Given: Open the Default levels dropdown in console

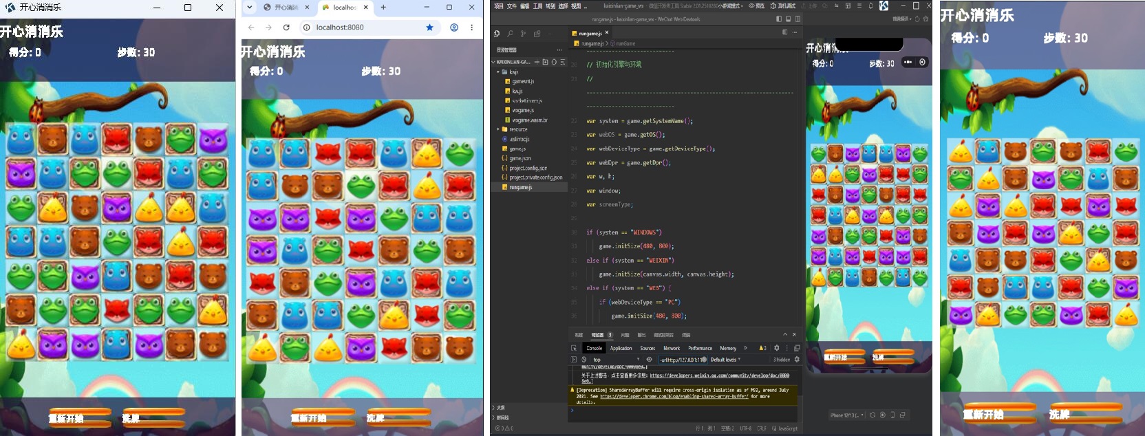Looking at the screenshot, I should pos(725,359).
